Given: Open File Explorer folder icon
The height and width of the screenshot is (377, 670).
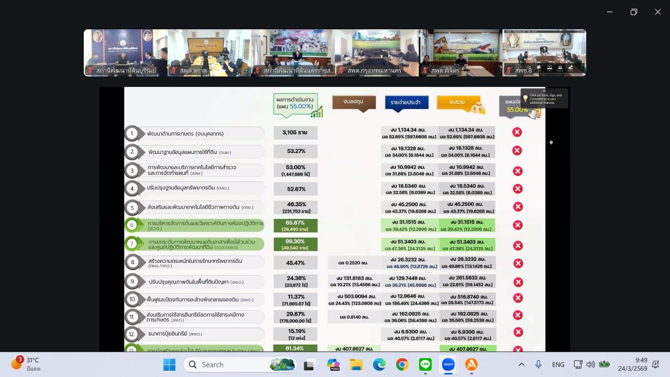Looking at the screenshot, I should (x=356, y=364).
